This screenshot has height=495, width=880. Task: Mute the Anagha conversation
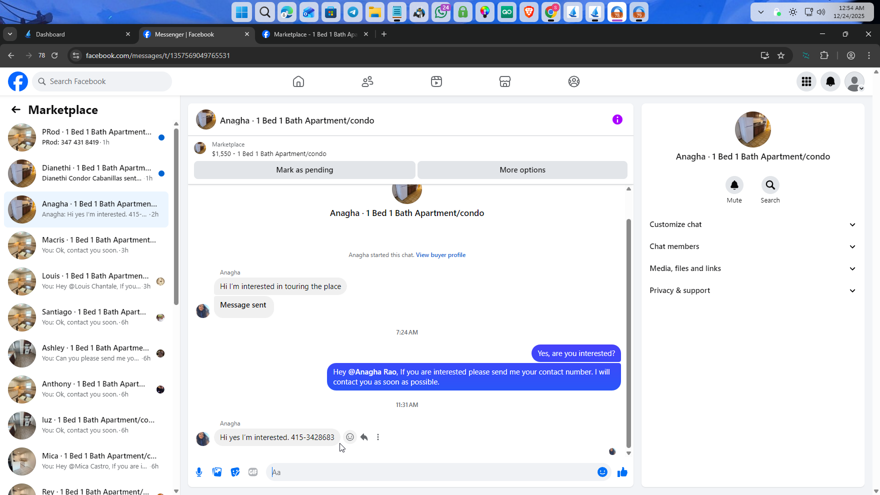pos(734,185)
